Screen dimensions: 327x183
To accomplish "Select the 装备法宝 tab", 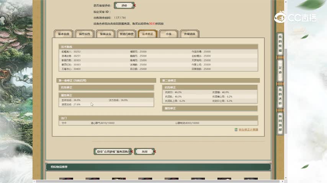I will (105, 34).
